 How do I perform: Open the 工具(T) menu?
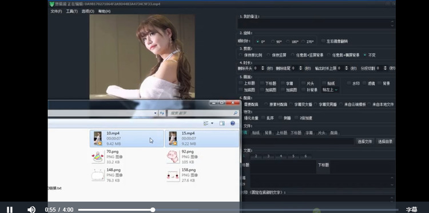tap(71, 11)
